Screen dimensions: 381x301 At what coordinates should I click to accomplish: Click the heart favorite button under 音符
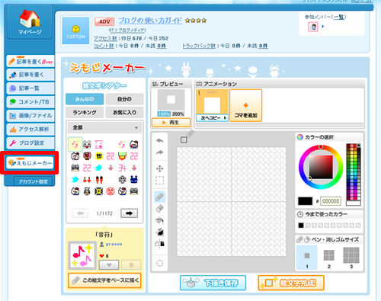109,264
